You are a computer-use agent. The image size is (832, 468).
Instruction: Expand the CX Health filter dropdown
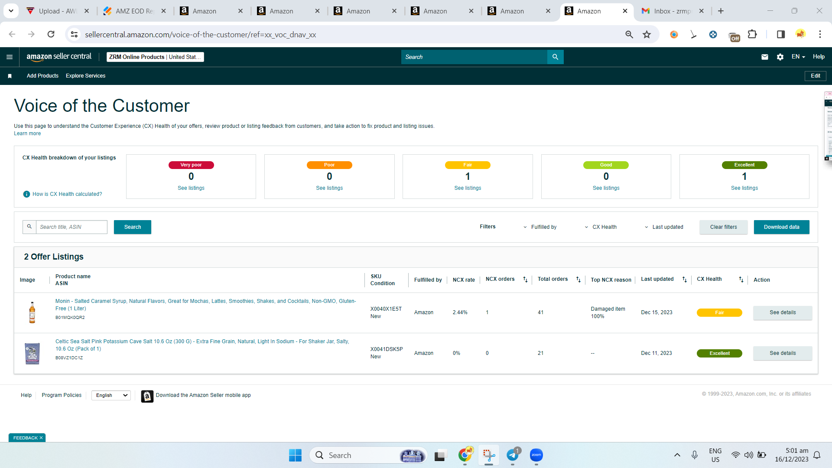[601, 227]
